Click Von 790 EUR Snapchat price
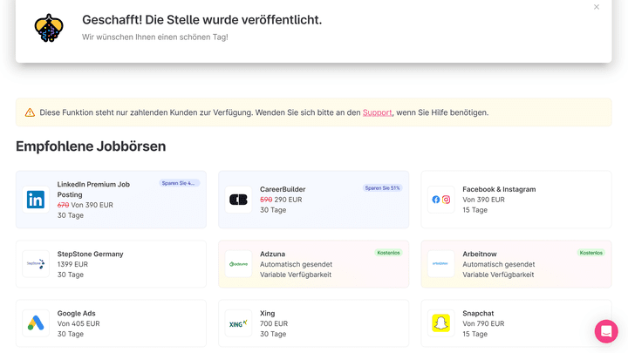The height and width of the screenshot is (353, 628). (483, 323)
